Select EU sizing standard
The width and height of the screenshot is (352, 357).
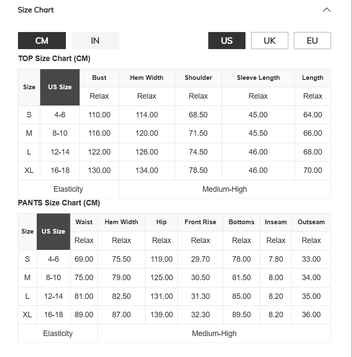click(312, 41)
